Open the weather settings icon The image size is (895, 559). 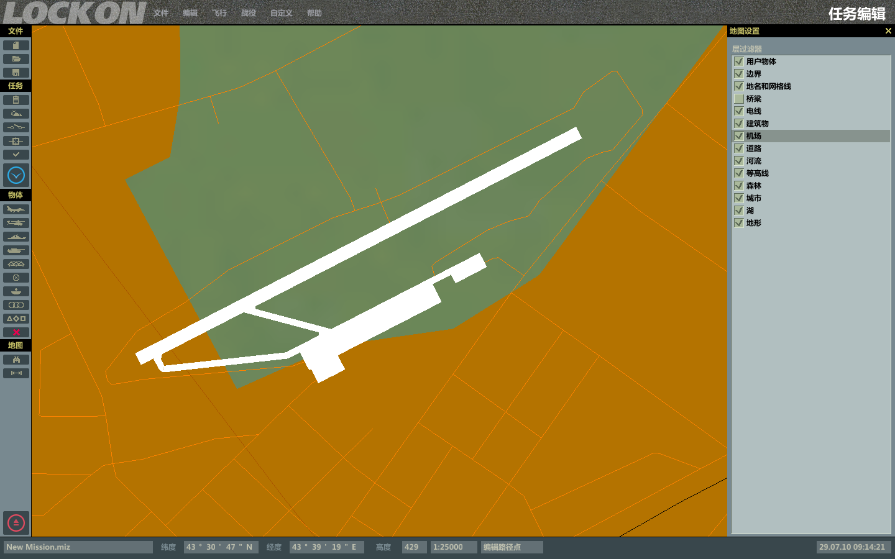pos(16,114)
